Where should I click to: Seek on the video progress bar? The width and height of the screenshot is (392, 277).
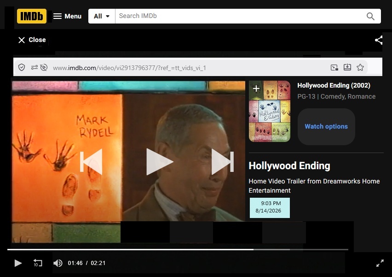178,249
